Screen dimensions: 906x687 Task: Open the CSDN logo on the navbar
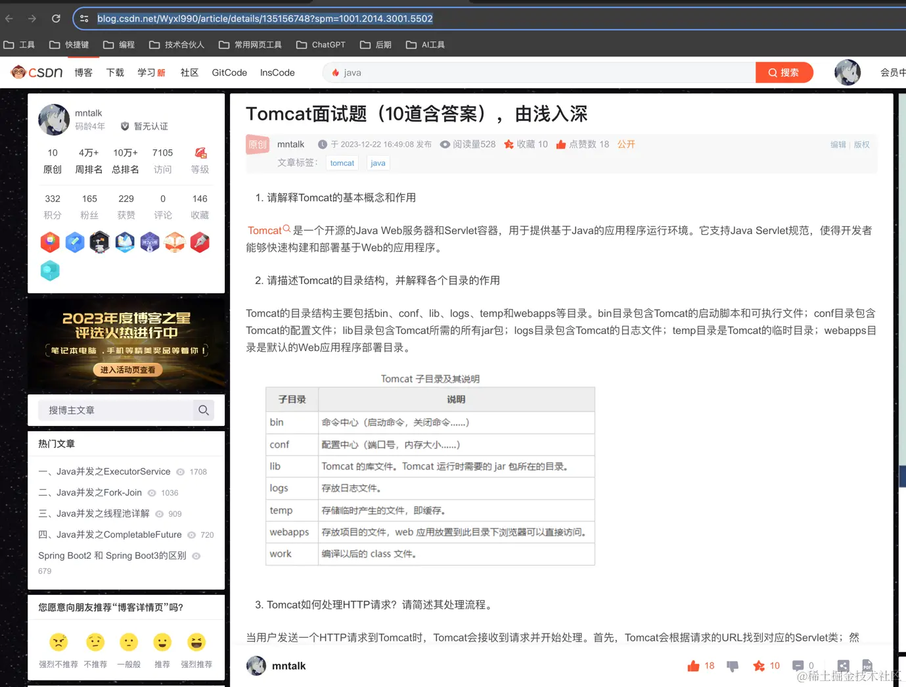36,72
